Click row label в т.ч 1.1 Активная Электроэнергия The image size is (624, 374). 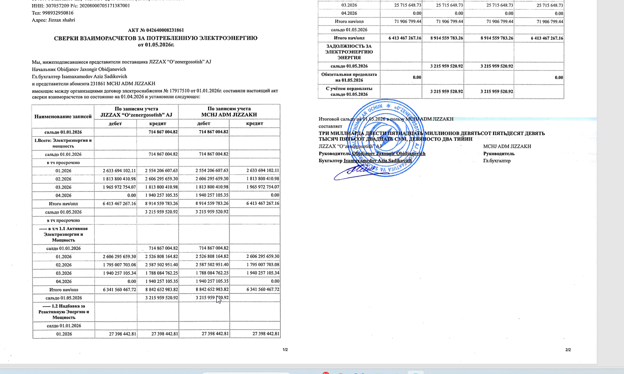(63, 234)
